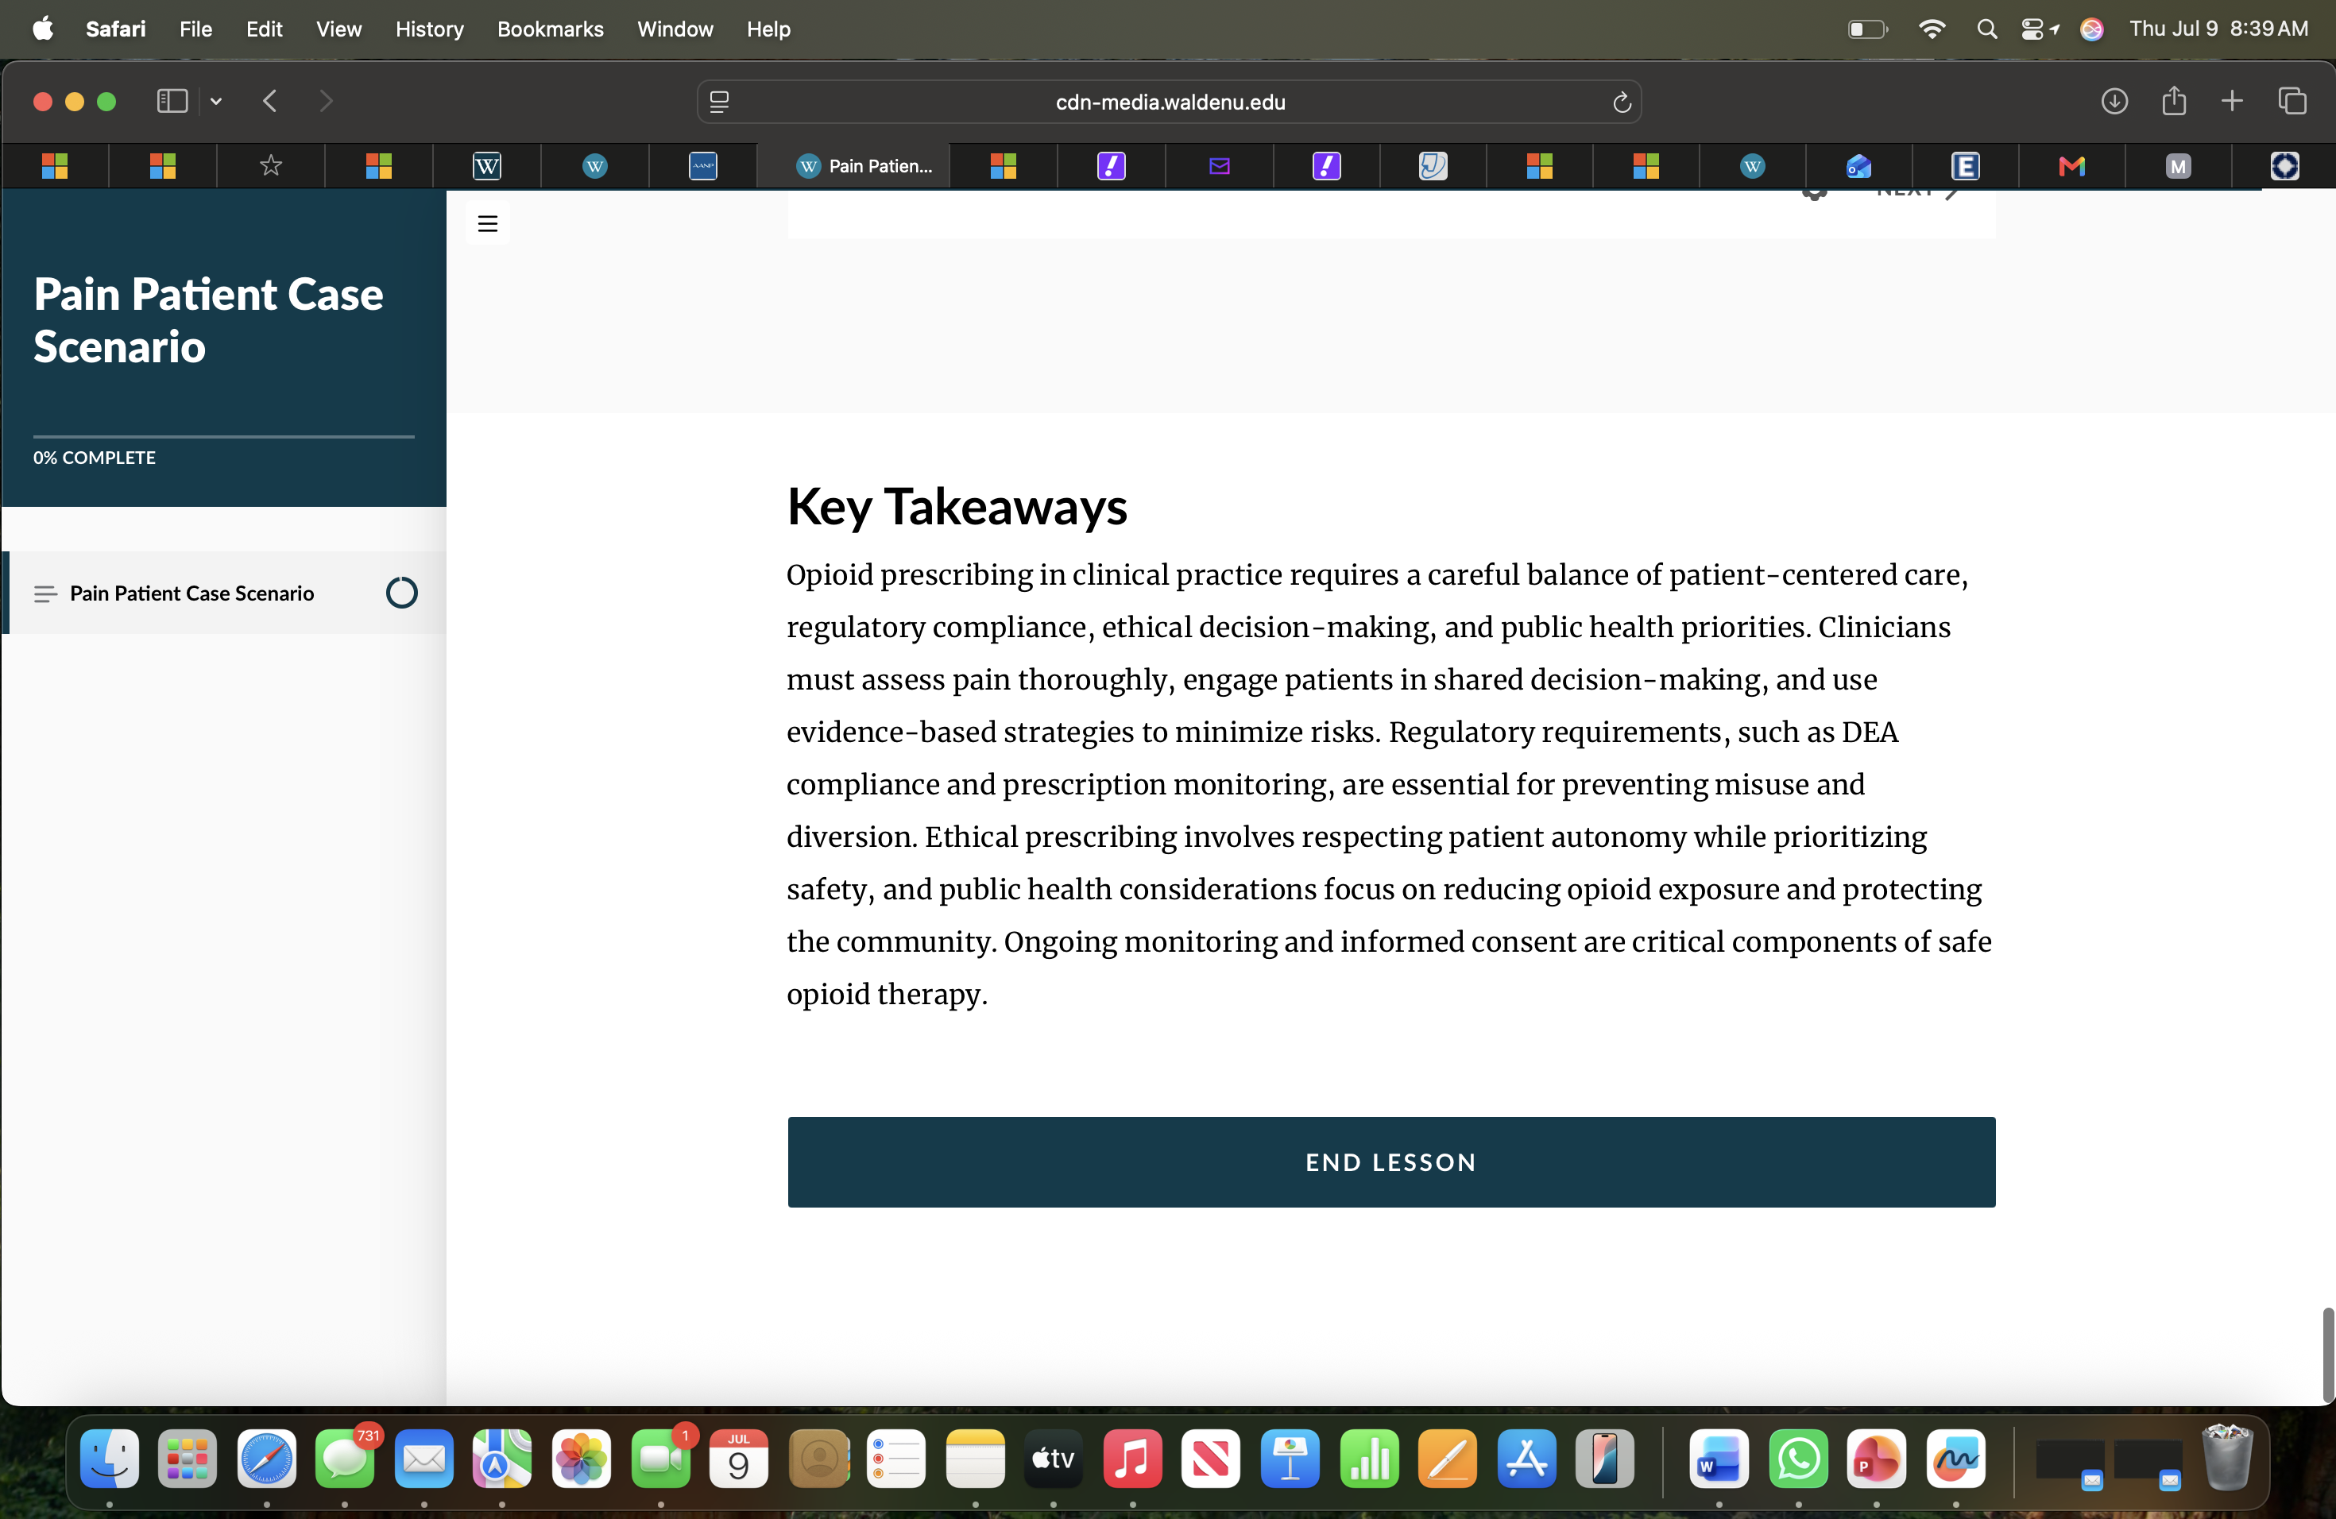Open the Bookmarks menu

coord(550,29)
